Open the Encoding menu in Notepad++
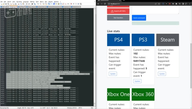 pyautogui.click(x=19, y=2)
